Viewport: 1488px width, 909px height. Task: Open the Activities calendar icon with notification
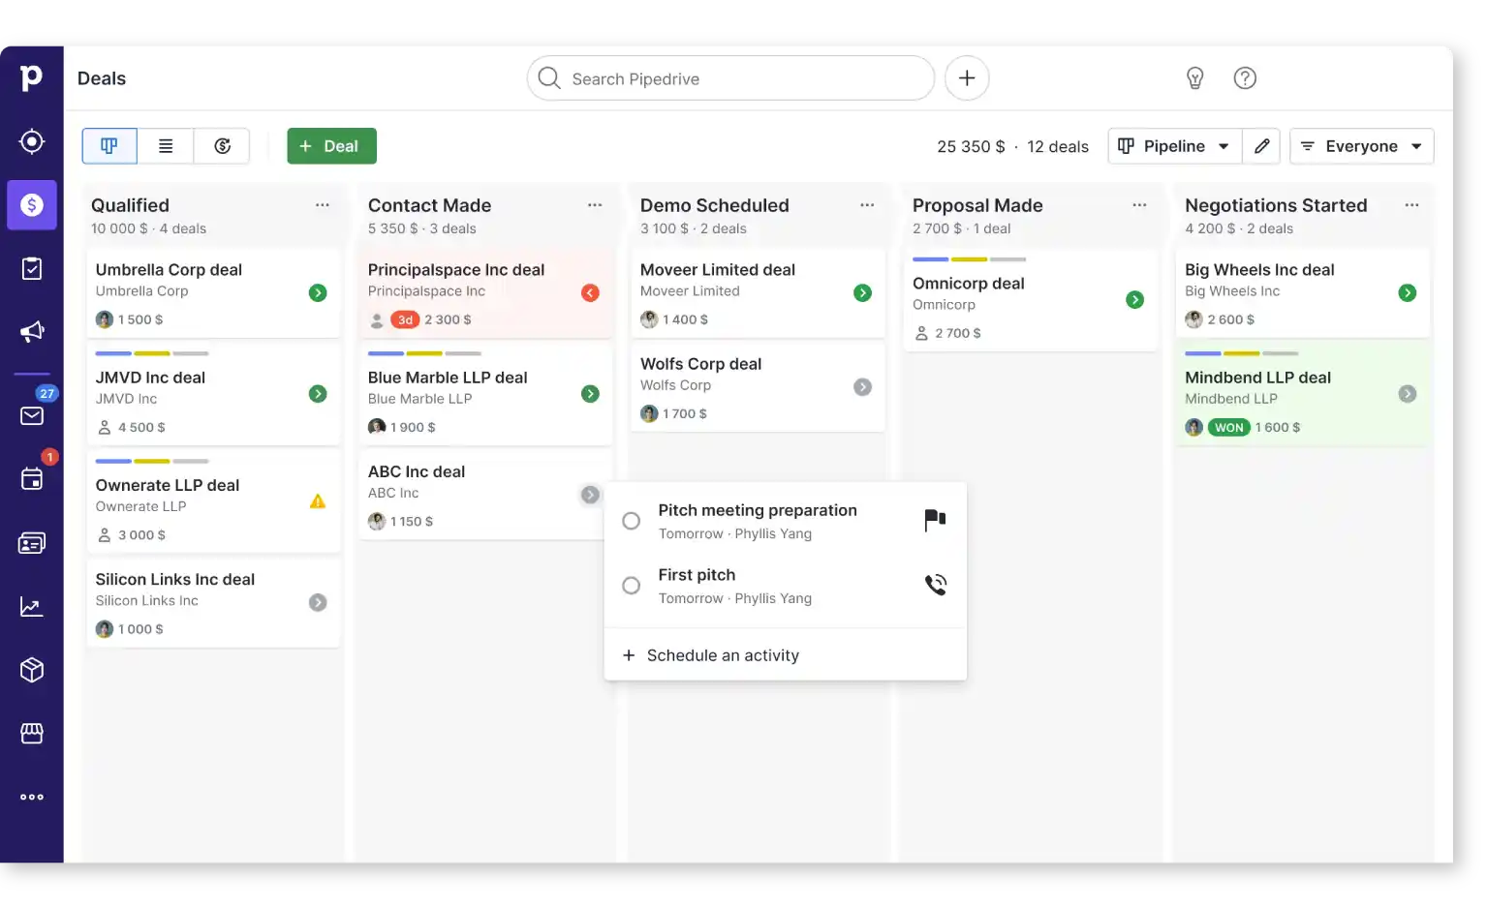[32, 479]
